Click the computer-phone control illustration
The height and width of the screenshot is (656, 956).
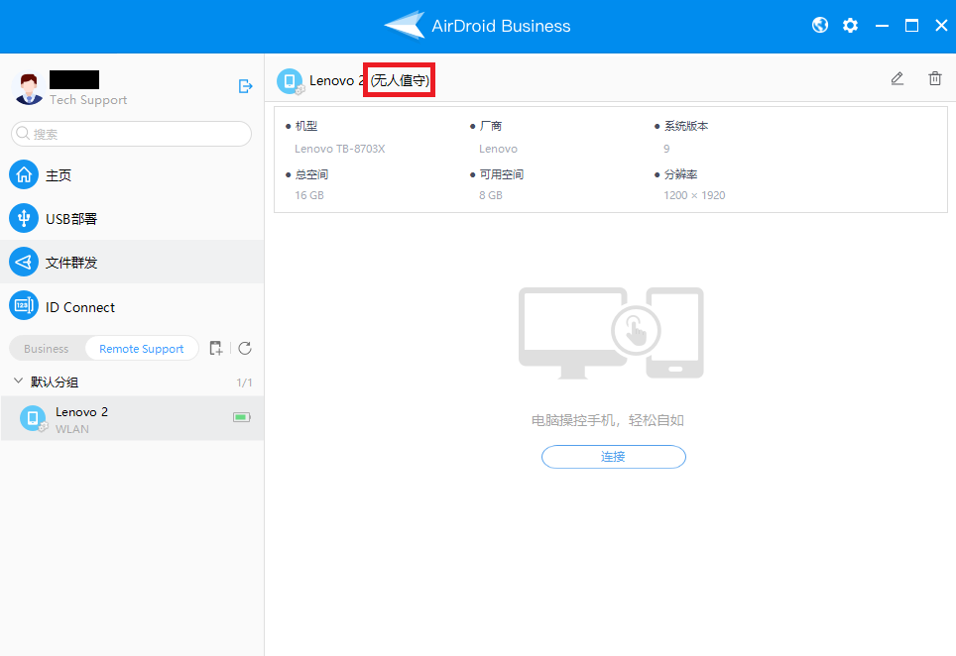point(611,333)
